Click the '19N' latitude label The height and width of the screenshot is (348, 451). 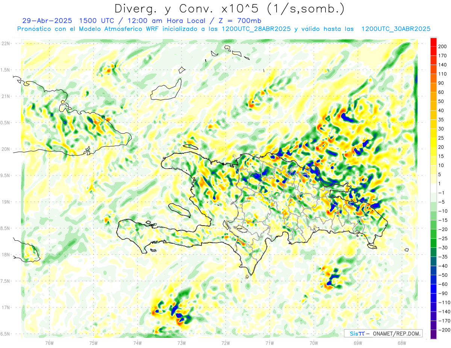pos(6,202)
